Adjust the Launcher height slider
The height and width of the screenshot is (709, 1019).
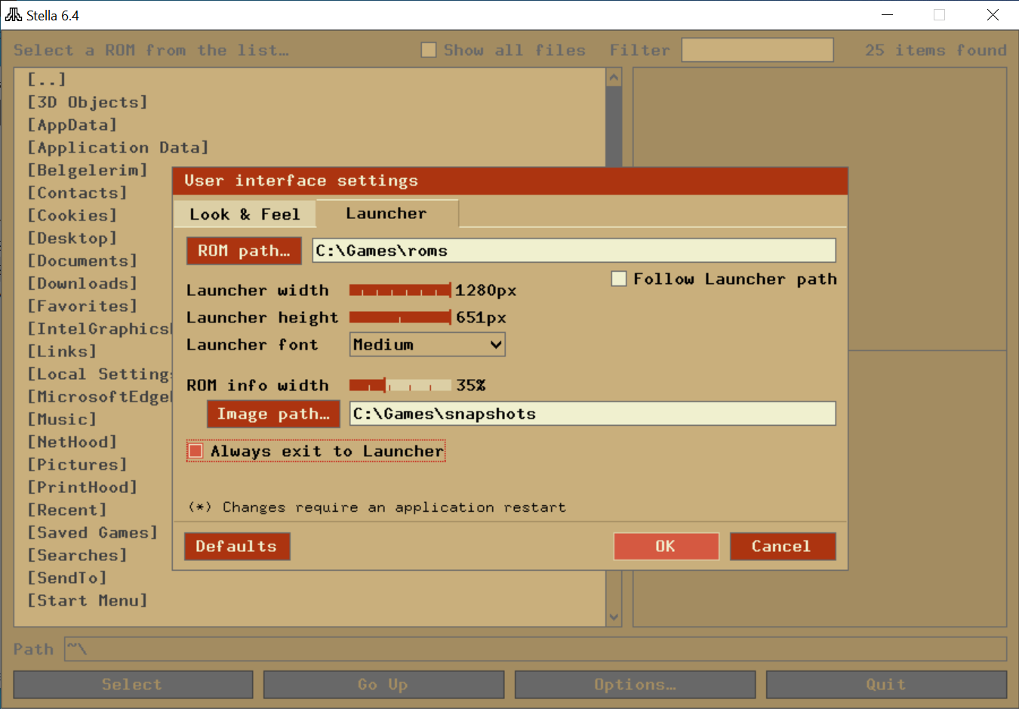tap(400, 317)
